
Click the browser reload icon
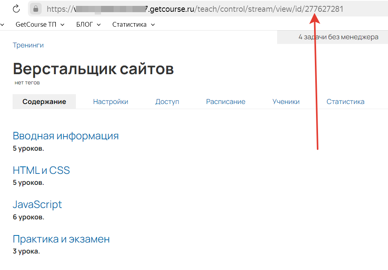(17, 9)
